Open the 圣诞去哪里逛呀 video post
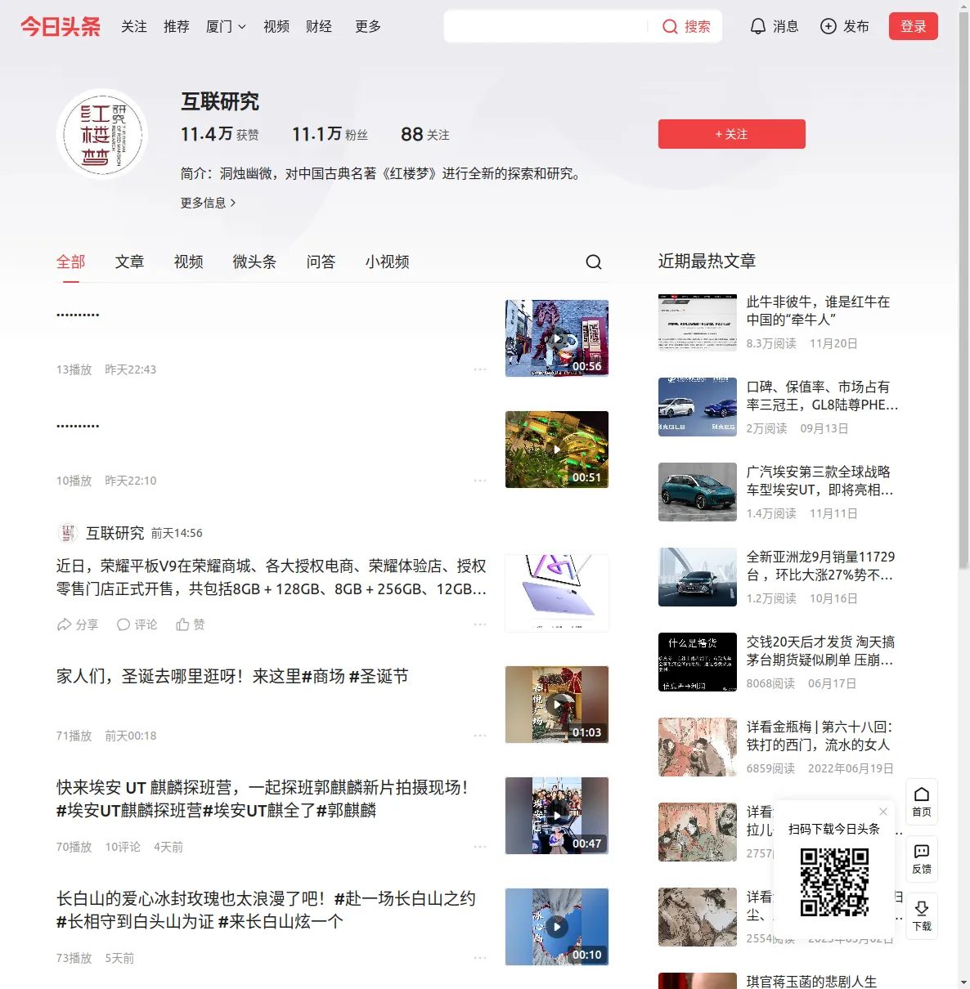This screenshot has width=970, height=989. (232, 677)
